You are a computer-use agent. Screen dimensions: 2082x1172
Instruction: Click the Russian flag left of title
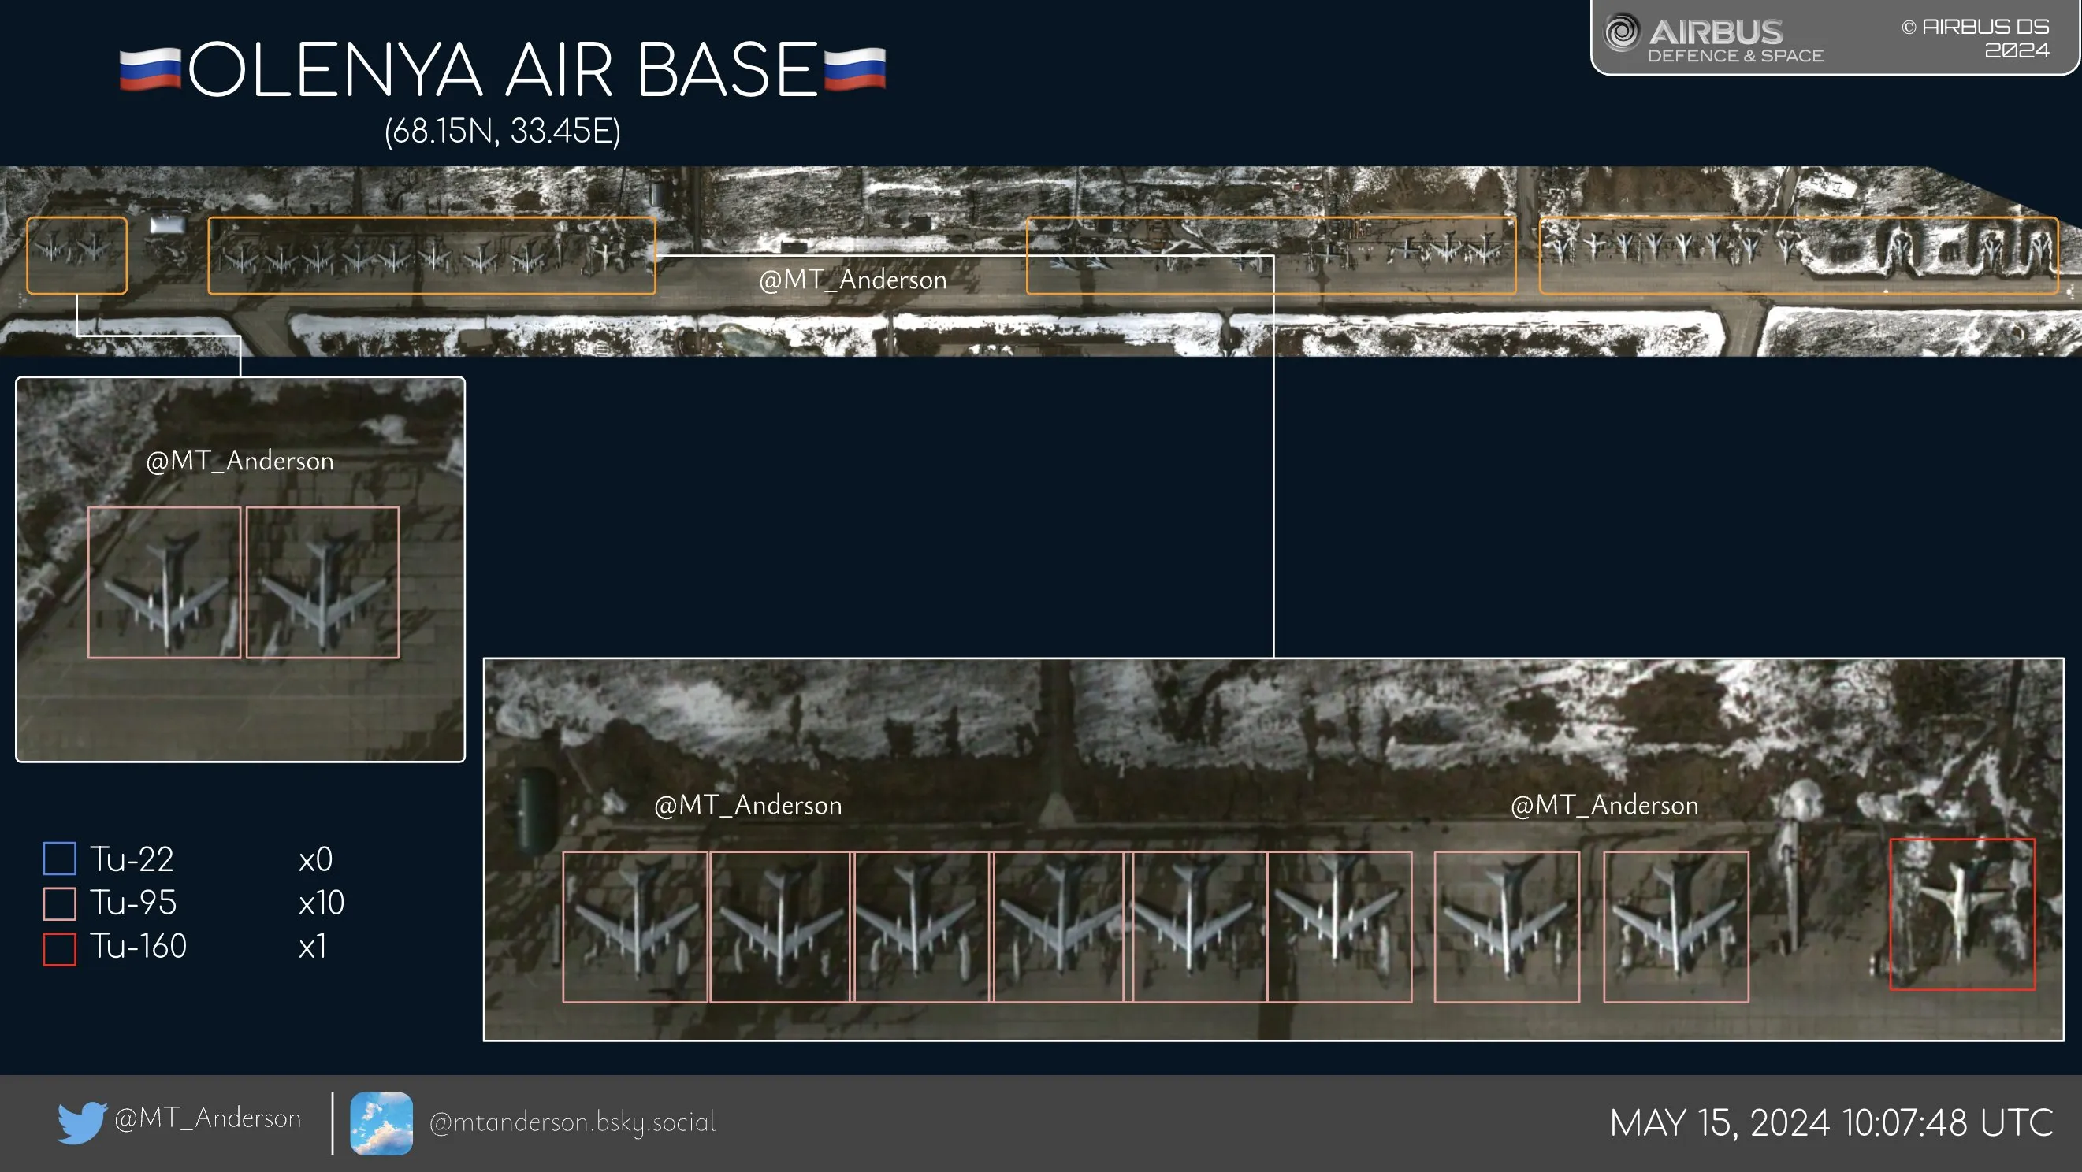pyautogui.click(x=150, y=69)
